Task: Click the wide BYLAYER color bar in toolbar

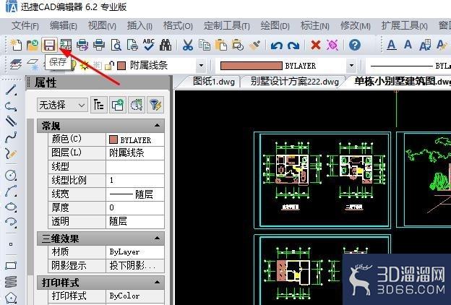Action: [251, 66]
